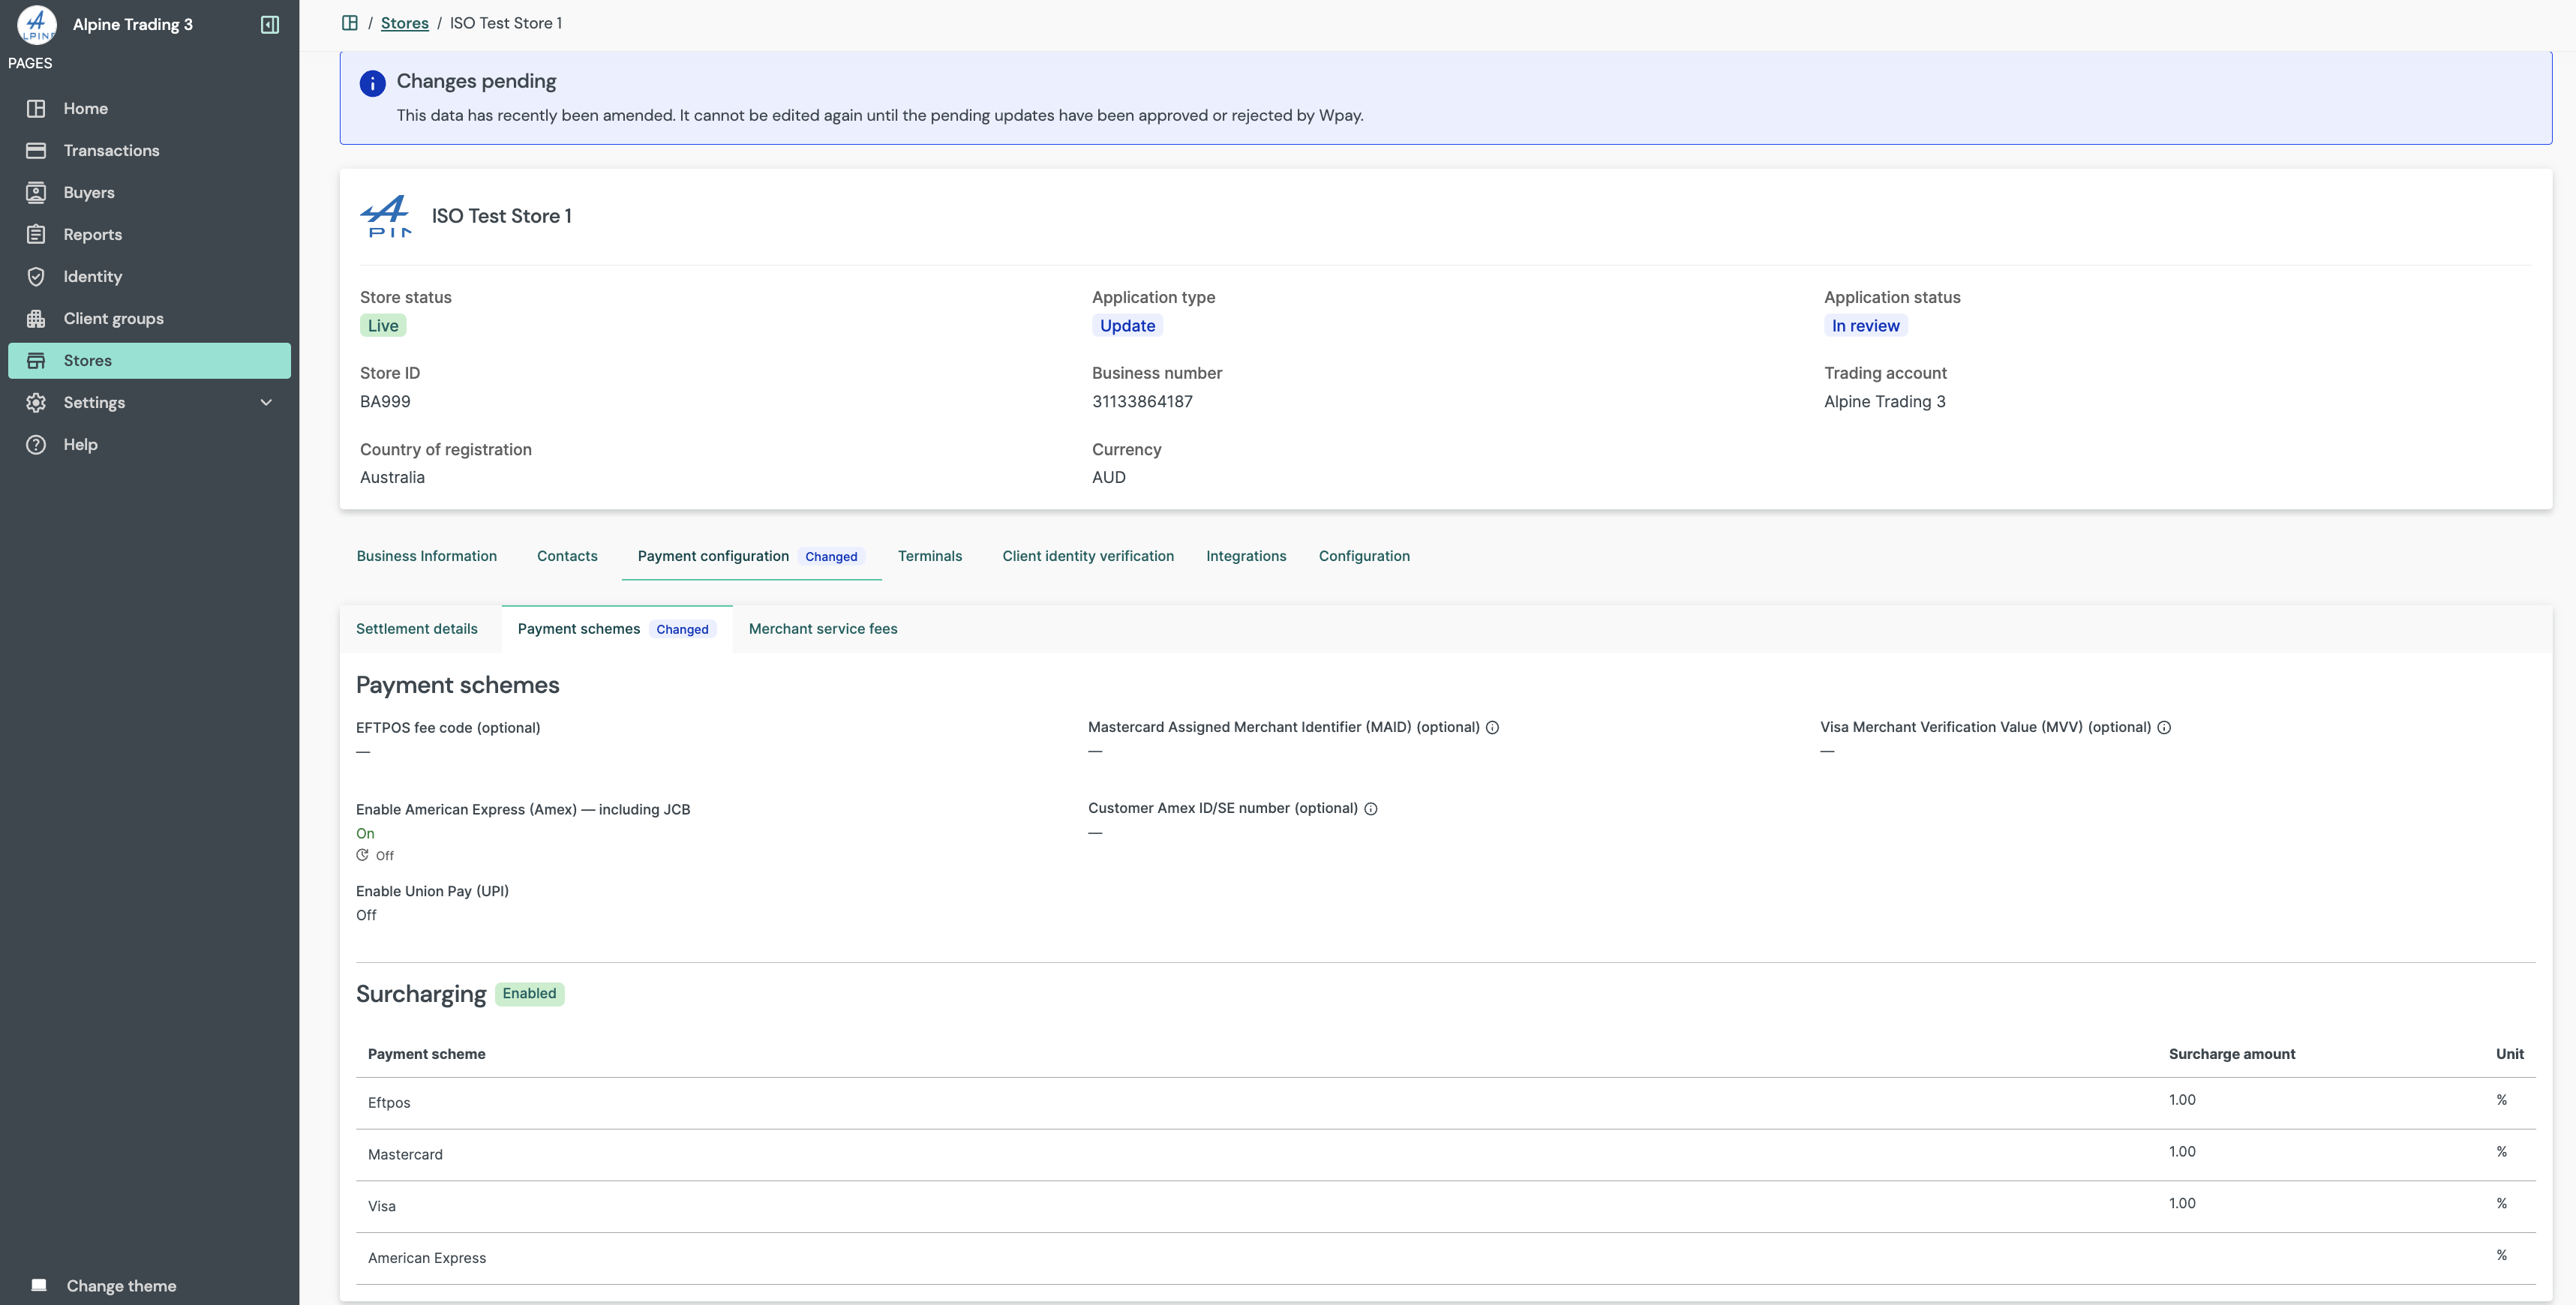Open the Home page from sidebar
The width and height of the screenshot is (2576, 1305).
click(85, 108)
